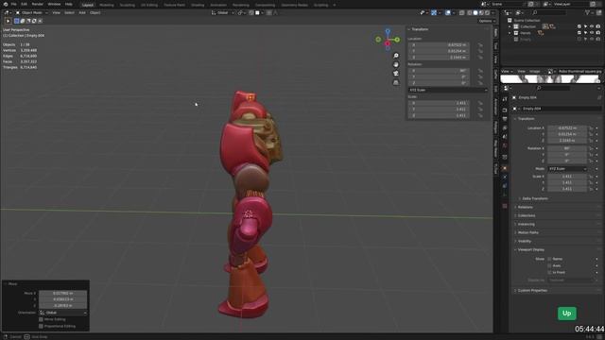
Task: Open the Mode XYZ Euler dropdown in Properties
Action: click(567, 169)
